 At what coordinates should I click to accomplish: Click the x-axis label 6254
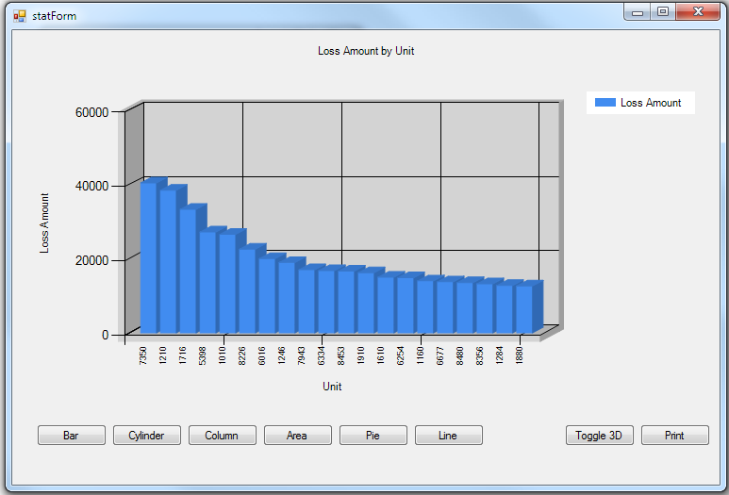(x=400, y=355)
